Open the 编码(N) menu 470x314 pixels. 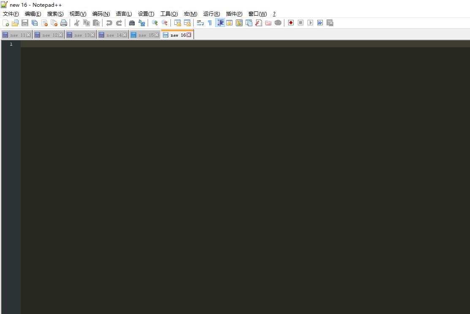pyautogui.click(x=101, y=14)
